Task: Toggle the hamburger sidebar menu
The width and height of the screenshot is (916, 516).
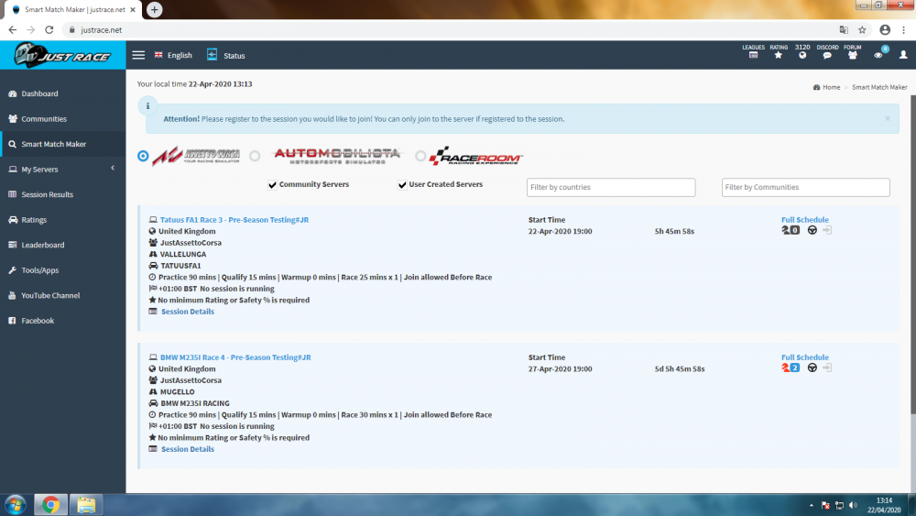Action: pos(138,55)
